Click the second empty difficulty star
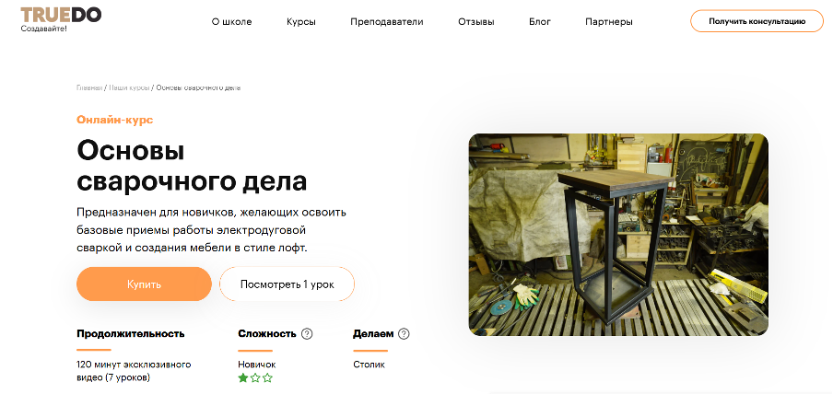 [255, 377]
